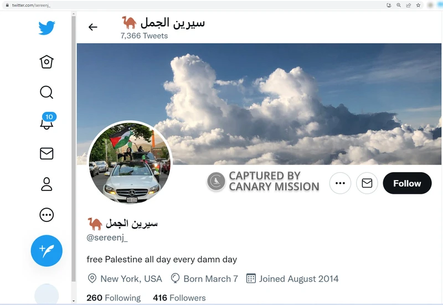The width and height of the screenshot is (443, 305).
Task: Open the Explore search icon
Action: tap(47, 92)
